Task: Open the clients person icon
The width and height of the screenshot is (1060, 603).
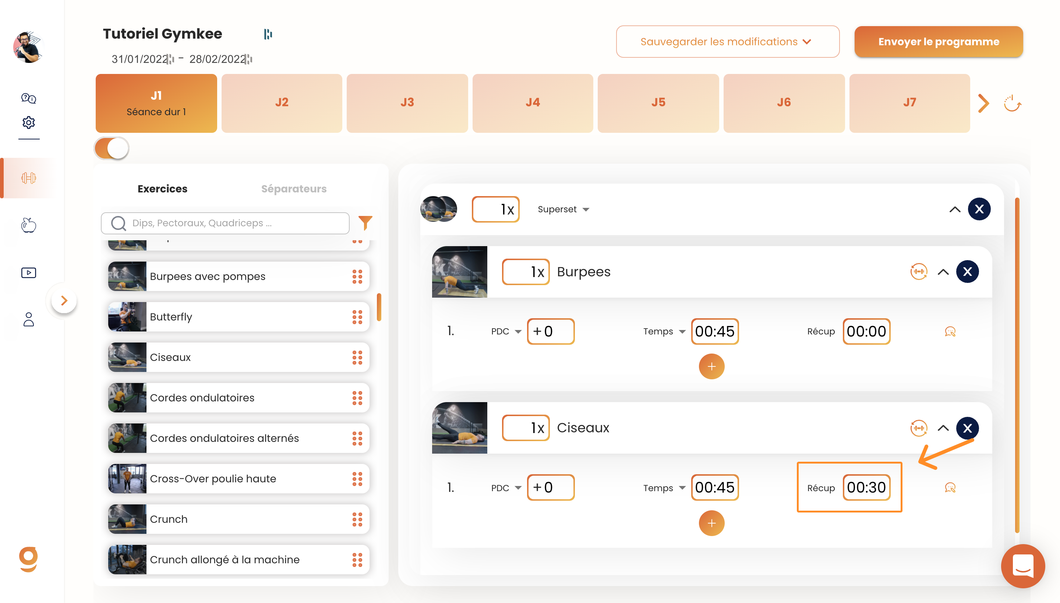Action: click(29, 319)
